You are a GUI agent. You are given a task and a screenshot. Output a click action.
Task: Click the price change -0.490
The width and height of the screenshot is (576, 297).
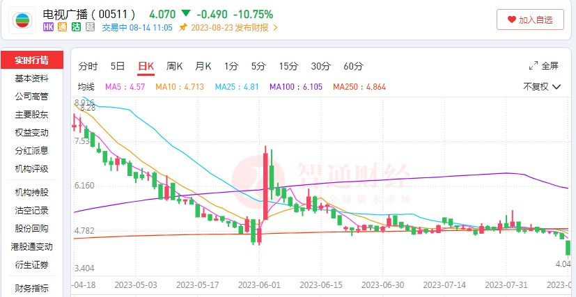coord(212,15)
